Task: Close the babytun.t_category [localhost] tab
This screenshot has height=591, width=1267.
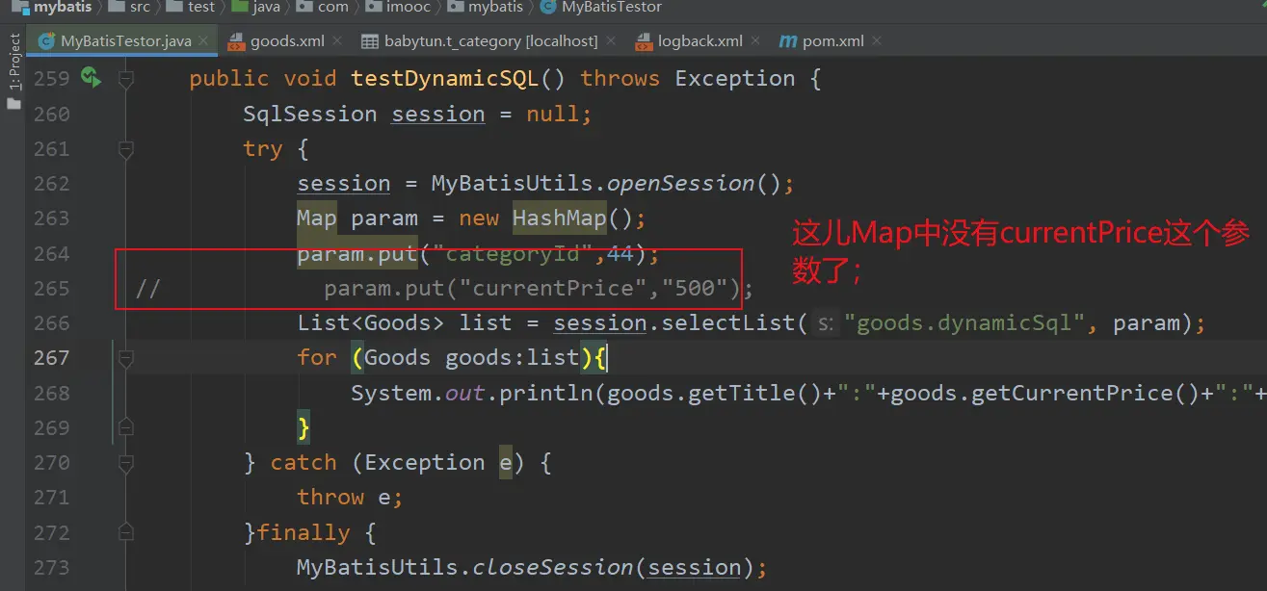Action: click(611, 41)
